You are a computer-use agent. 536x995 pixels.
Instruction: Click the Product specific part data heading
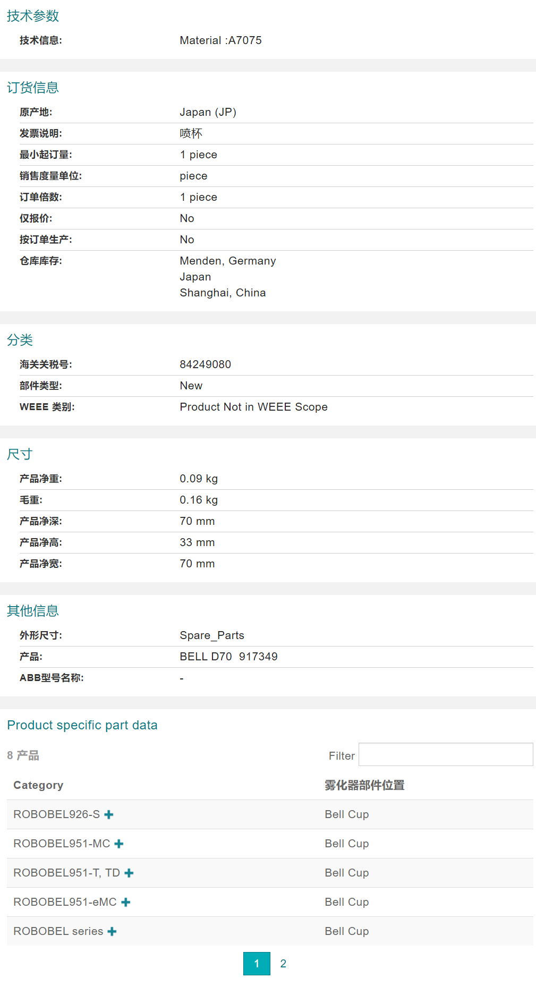pyautogui.click(x=82, y=725)
